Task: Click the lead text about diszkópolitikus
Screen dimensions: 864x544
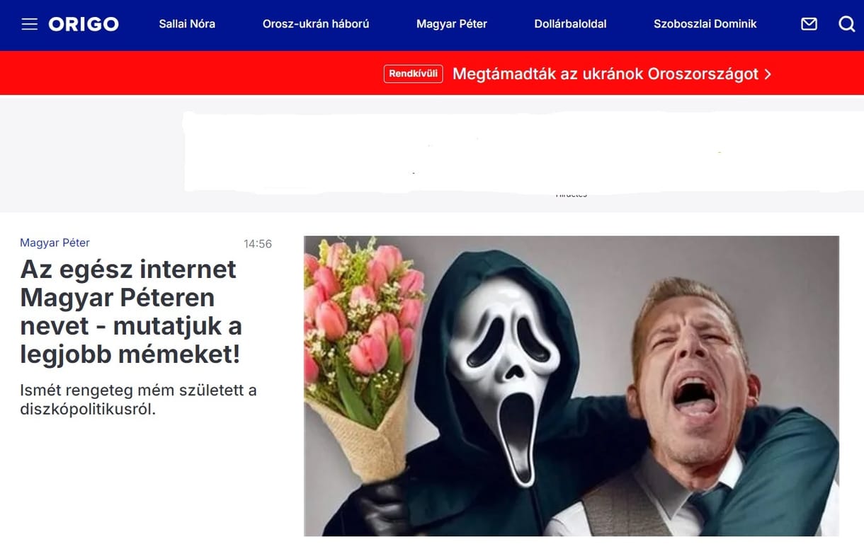Action: [x=138, y=400]
